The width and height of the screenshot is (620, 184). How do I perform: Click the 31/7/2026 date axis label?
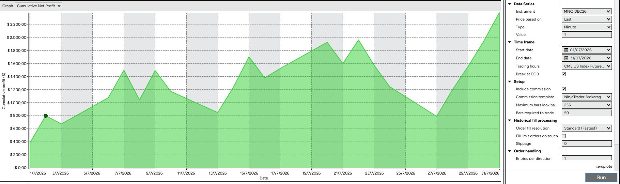click(490, 173)
